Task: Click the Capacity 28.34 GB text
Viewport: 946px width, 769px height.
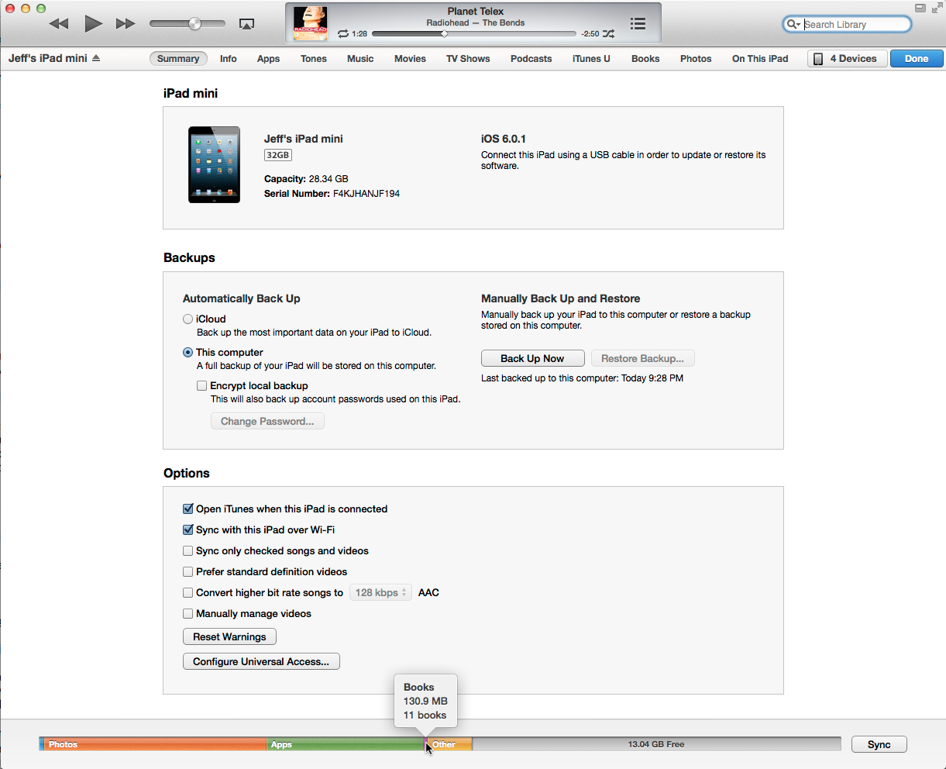Action: [x=306, y=179]
